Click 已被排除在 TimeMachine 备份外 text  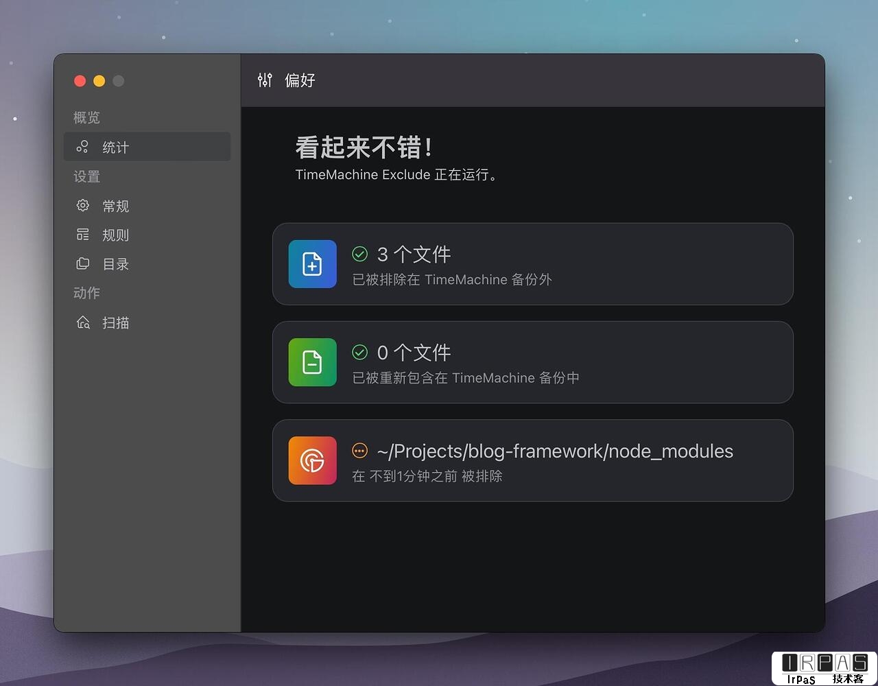452,280
